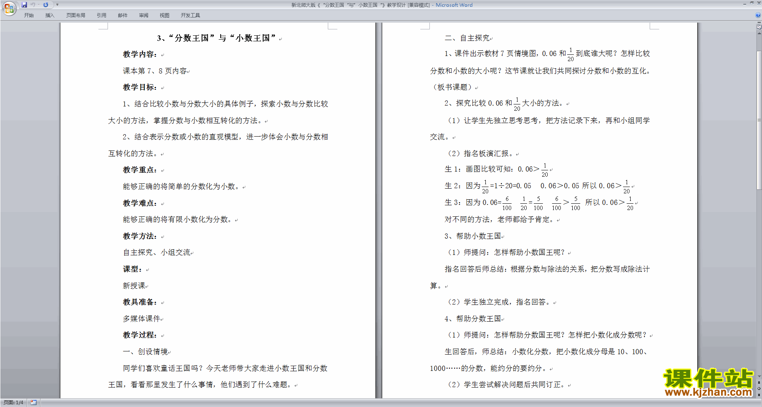Switch to the 引用 tab
Screen dimensions: 762x407
[101, 15]
